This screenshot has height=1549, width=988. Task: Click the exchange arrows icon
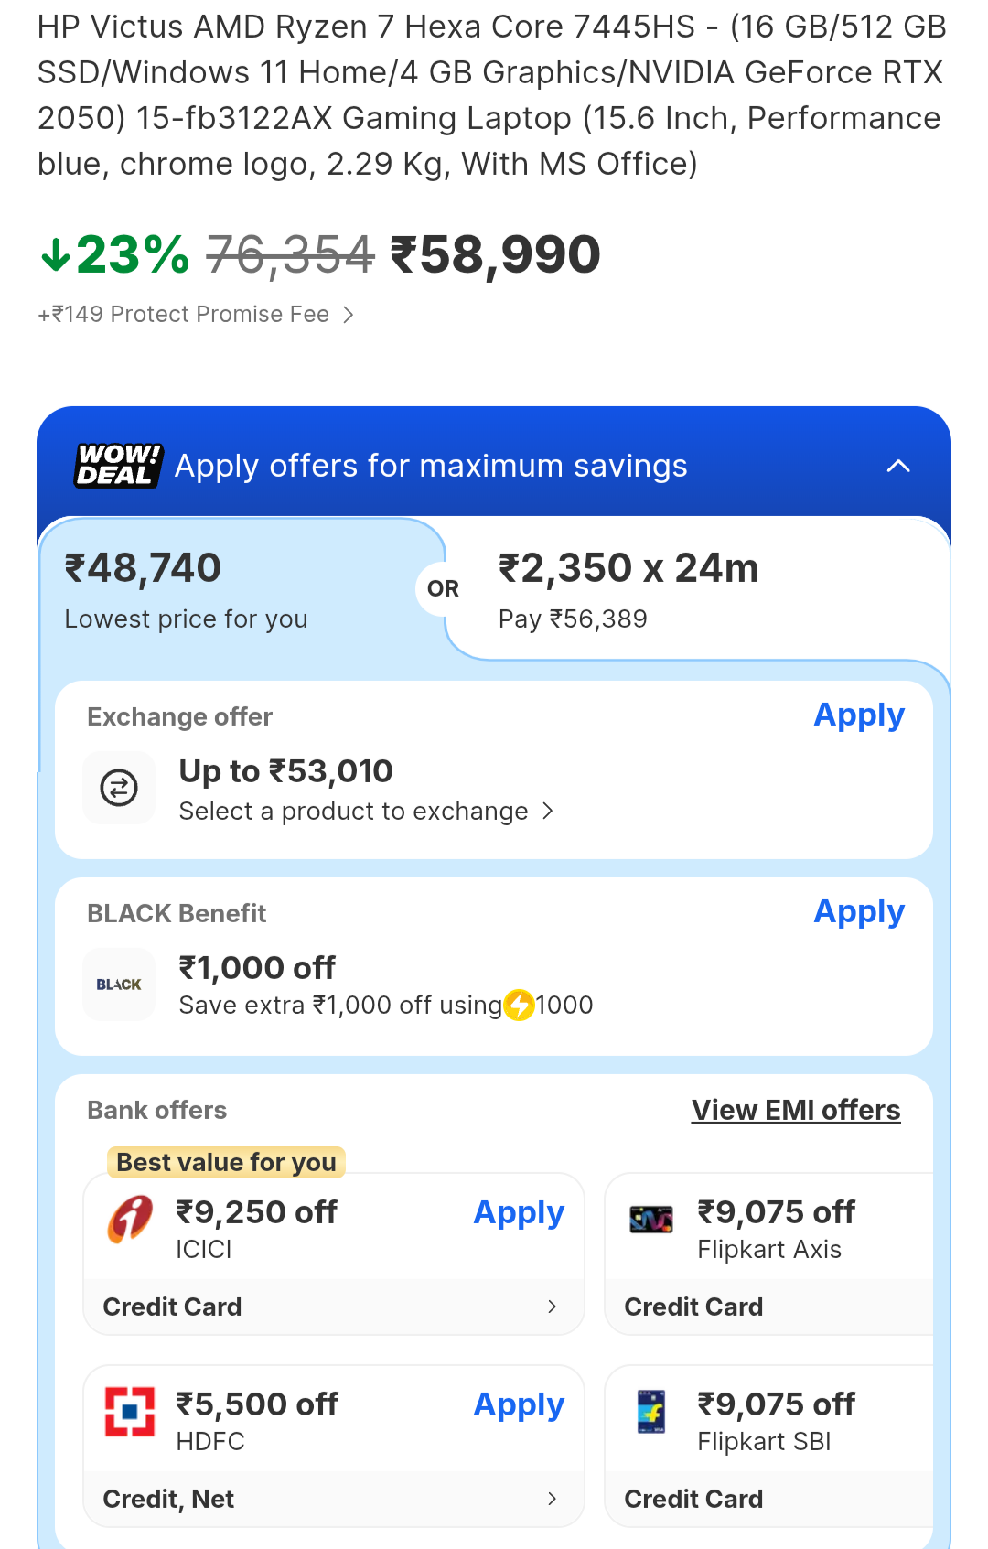119,788
